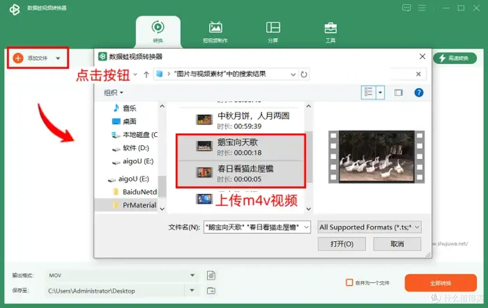Viewport: 488px width, 308px height.
Task: Open the output folder icon
Action: click(x=211, y=290)
